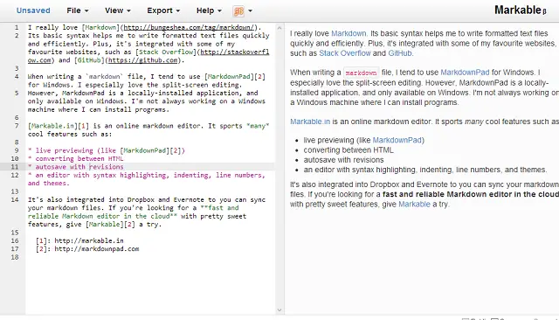
Task: Click the Markable logo title
Action: tap(521, 10)
